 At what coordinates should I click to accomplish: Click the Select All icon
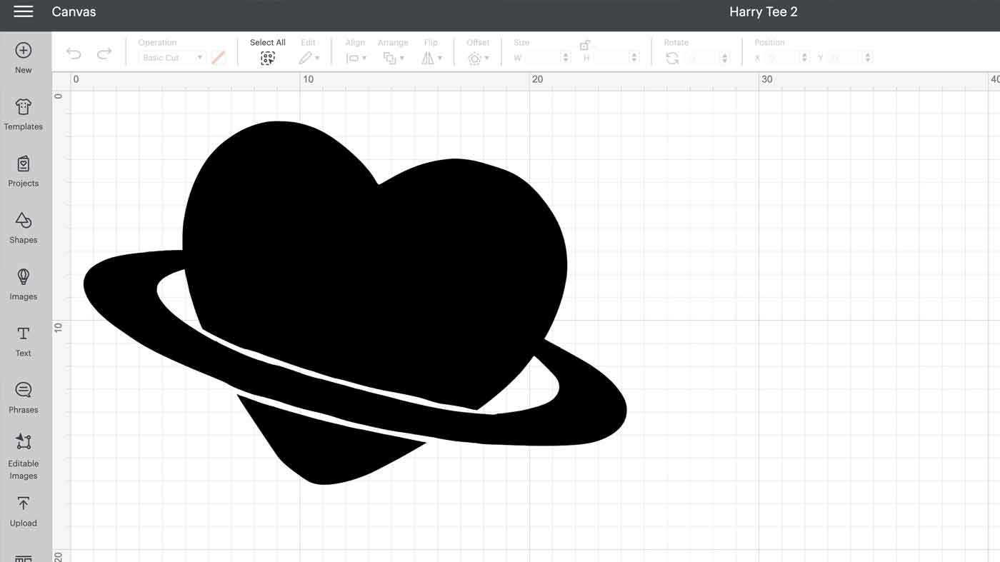tap(268, 59)
